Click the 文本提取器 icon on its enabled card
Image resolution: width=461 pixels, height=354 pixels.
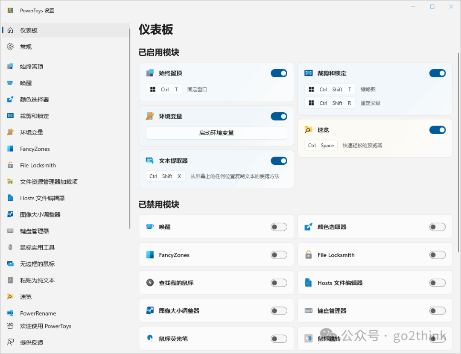(150, 161)
